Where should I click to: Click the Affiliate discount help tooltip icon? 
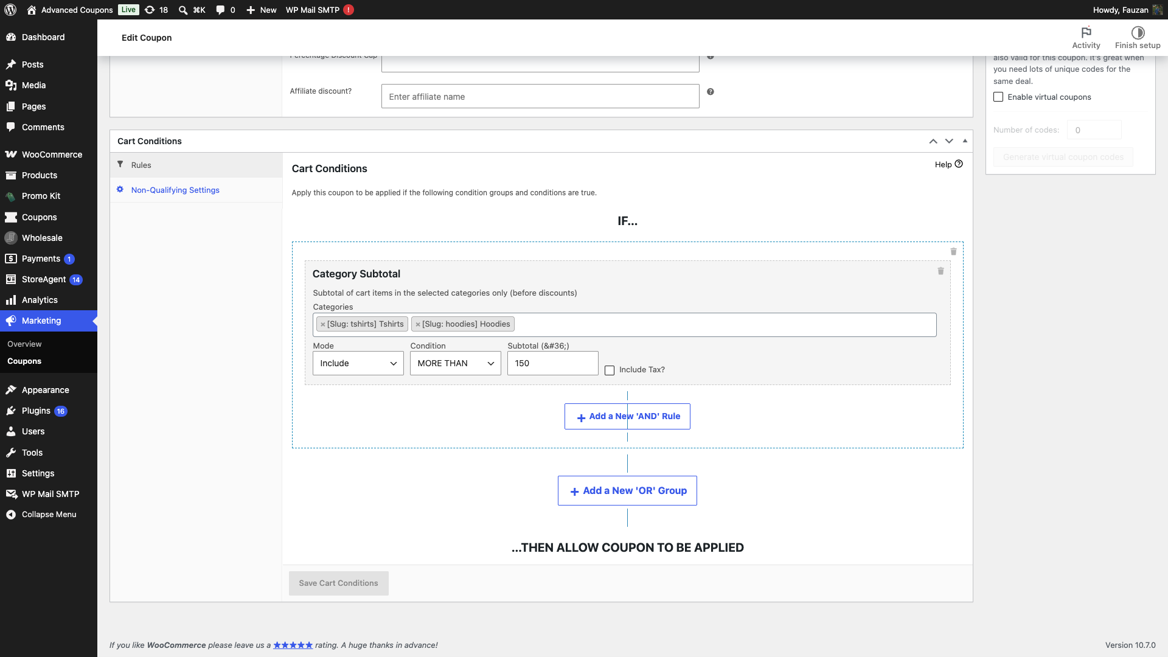tap(710, 92)
